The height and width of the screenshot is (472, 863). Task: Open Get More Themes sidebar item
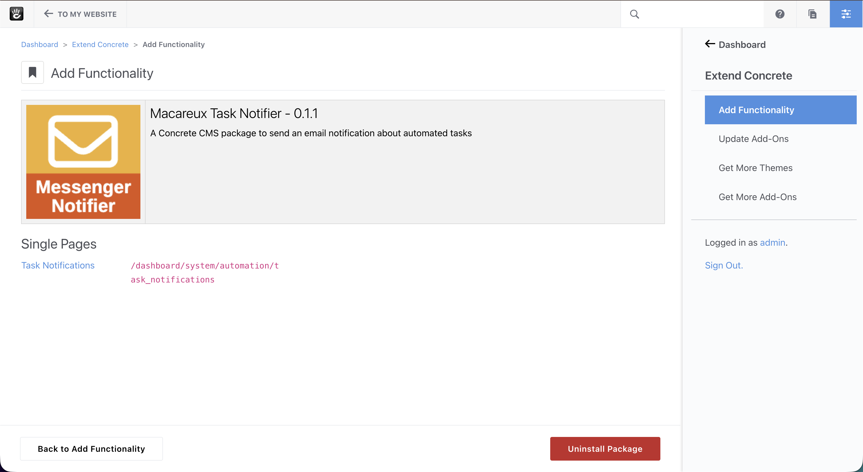[755, 168]
